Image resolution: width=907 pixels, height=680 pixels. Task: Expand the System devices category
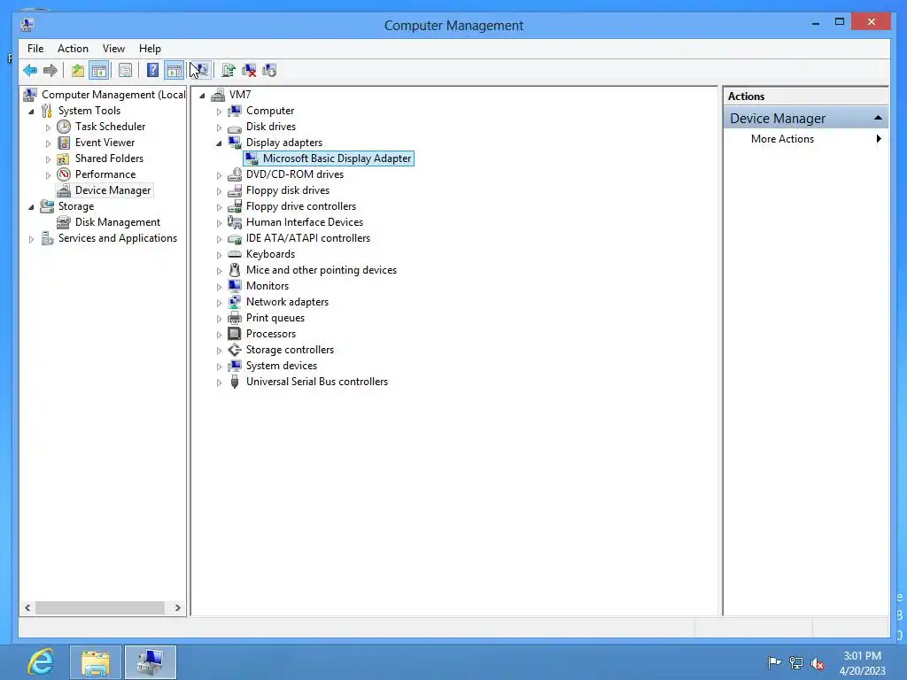coord(220,367)
